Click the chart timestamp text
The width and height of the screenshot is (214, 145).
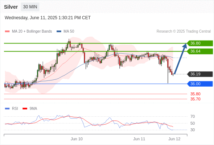(x=48, y=18)
